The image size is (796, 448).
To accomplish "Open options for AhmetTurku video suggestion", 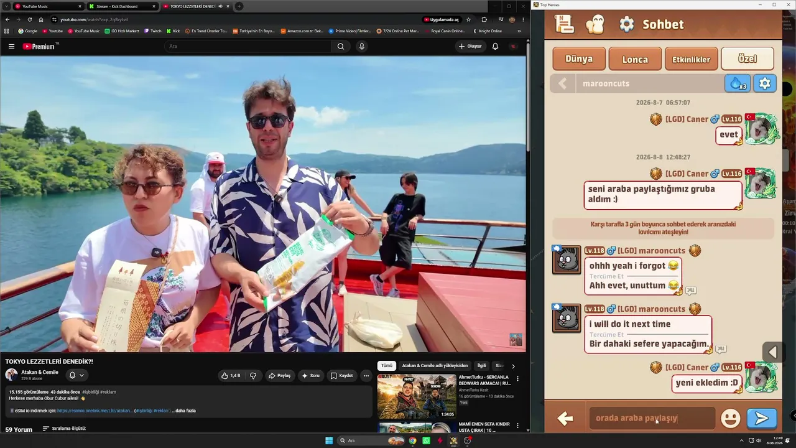I will click(x=517, y=378).
